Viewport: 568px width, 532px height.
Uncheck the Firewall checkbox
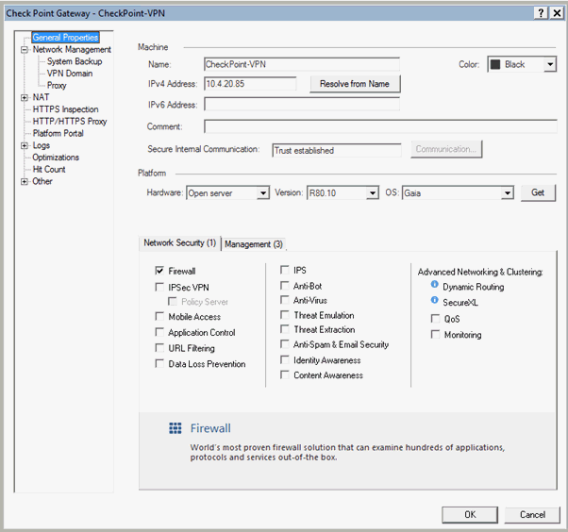160,271
